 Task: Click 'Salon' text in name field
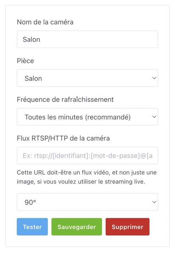(x=31, y=39)
